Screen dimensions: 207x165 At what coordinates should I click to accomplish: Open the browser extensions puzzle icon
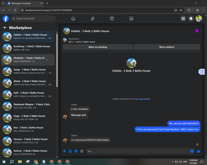[x=189, y=10]
